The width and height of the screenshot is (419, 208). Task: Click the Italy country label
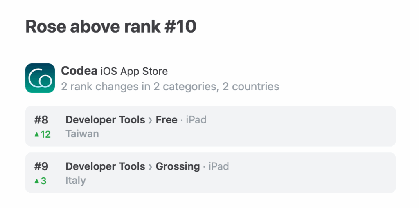(x=76, y=181)
